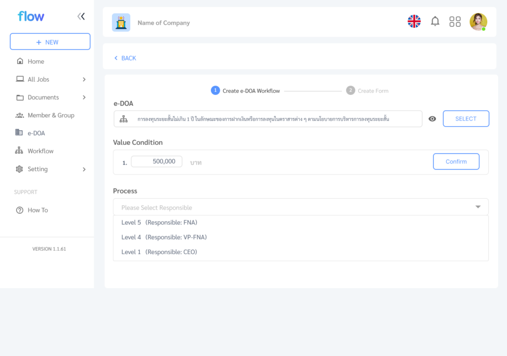This screenshot has height=356, width=507.
Task: Click the Process dropdown caret arrow
Action: click(478, 207)
